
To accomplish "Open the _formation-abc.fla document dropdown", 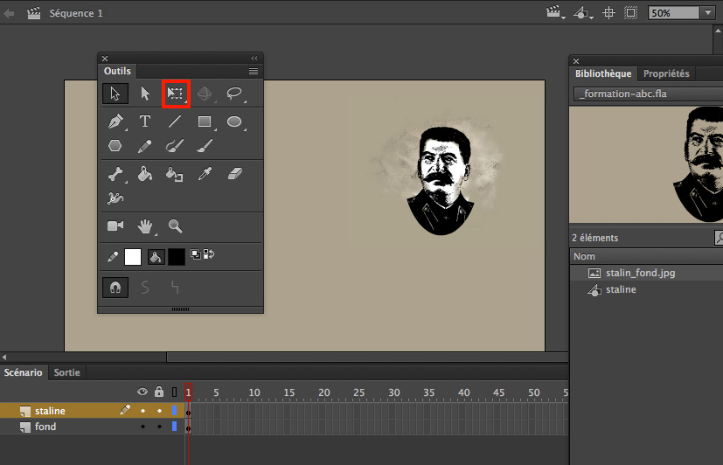I will (649, 94).
